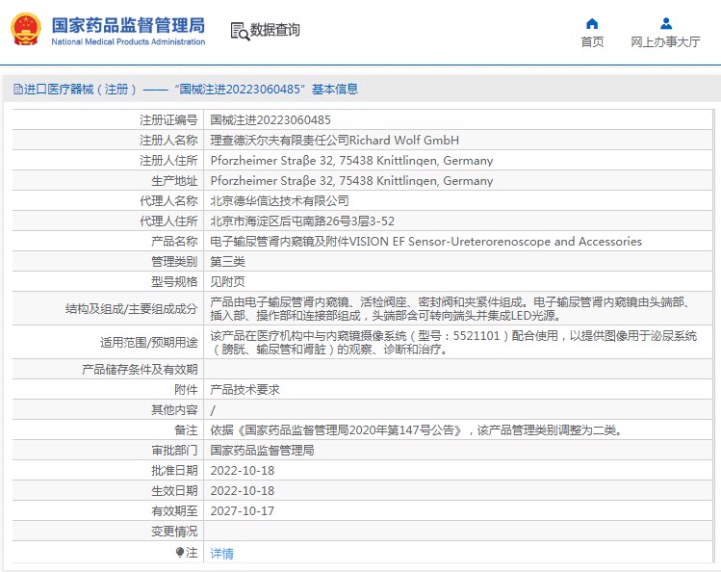This screenshot has height=572, width=721.
Task: Select effective date in 生效日期 row
Action: click(243, 490)
